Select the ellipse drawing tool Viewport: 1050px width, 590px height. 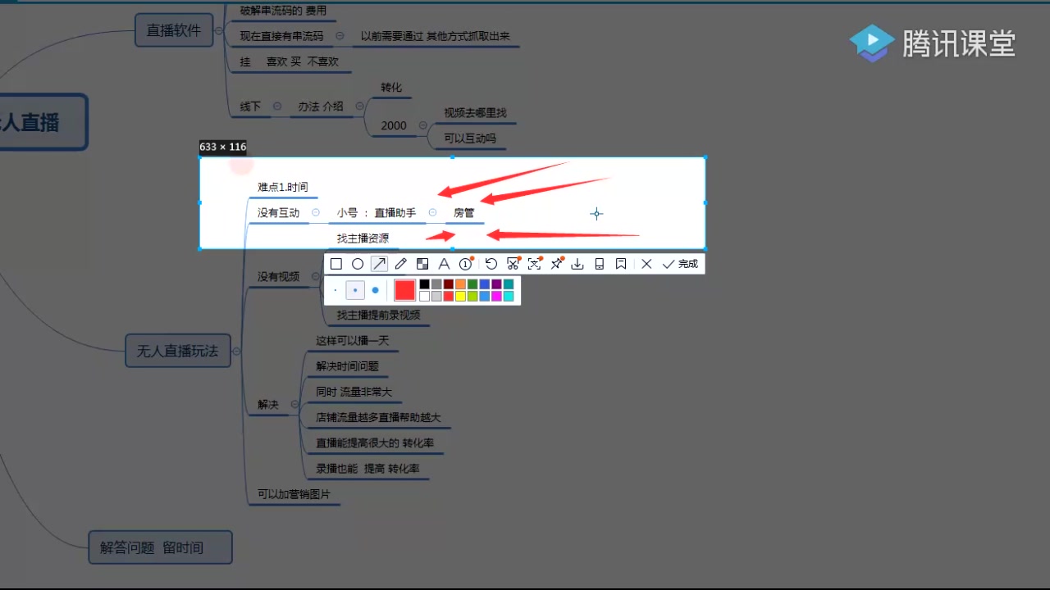coord(357,263)
